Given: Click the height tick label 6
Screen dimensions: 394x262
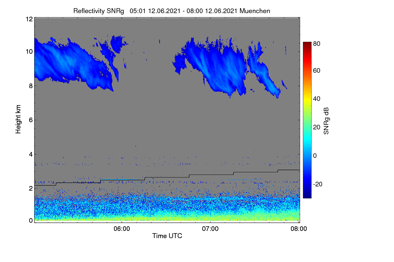Looking at the screenshot, I should pos(31,120).
